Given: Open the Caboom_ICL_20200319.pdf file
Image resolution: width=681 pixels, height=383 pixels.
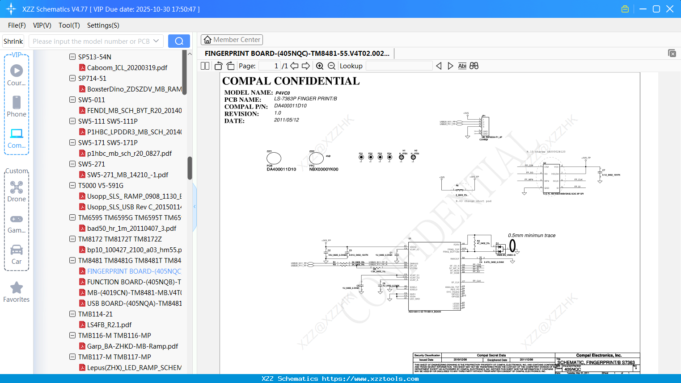Looking at the screenshot, I should pyautogui.click(x=127, y=68).
